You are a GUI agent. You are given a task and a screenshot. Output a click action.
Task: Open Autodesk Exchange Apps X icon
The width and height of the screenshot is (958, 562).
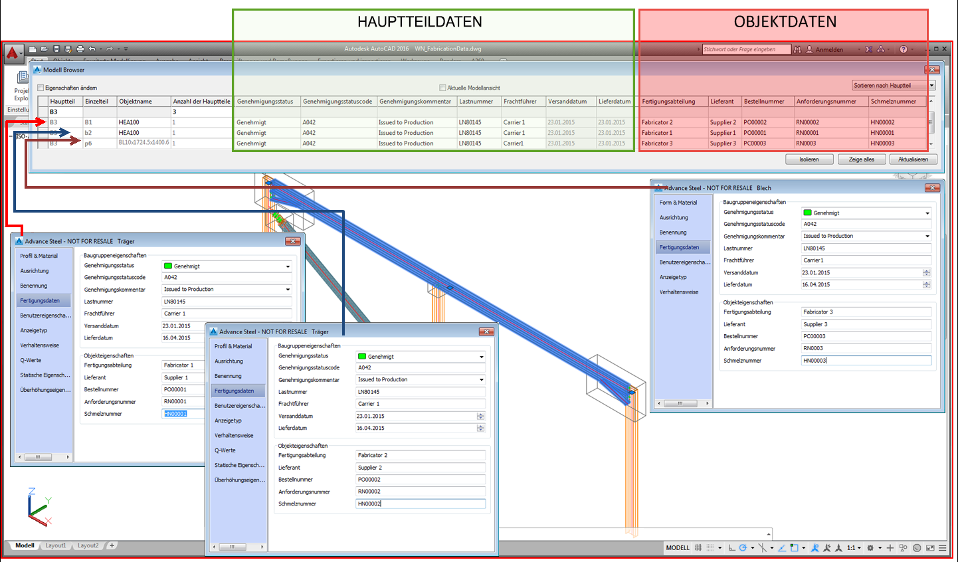pos(869,49)
